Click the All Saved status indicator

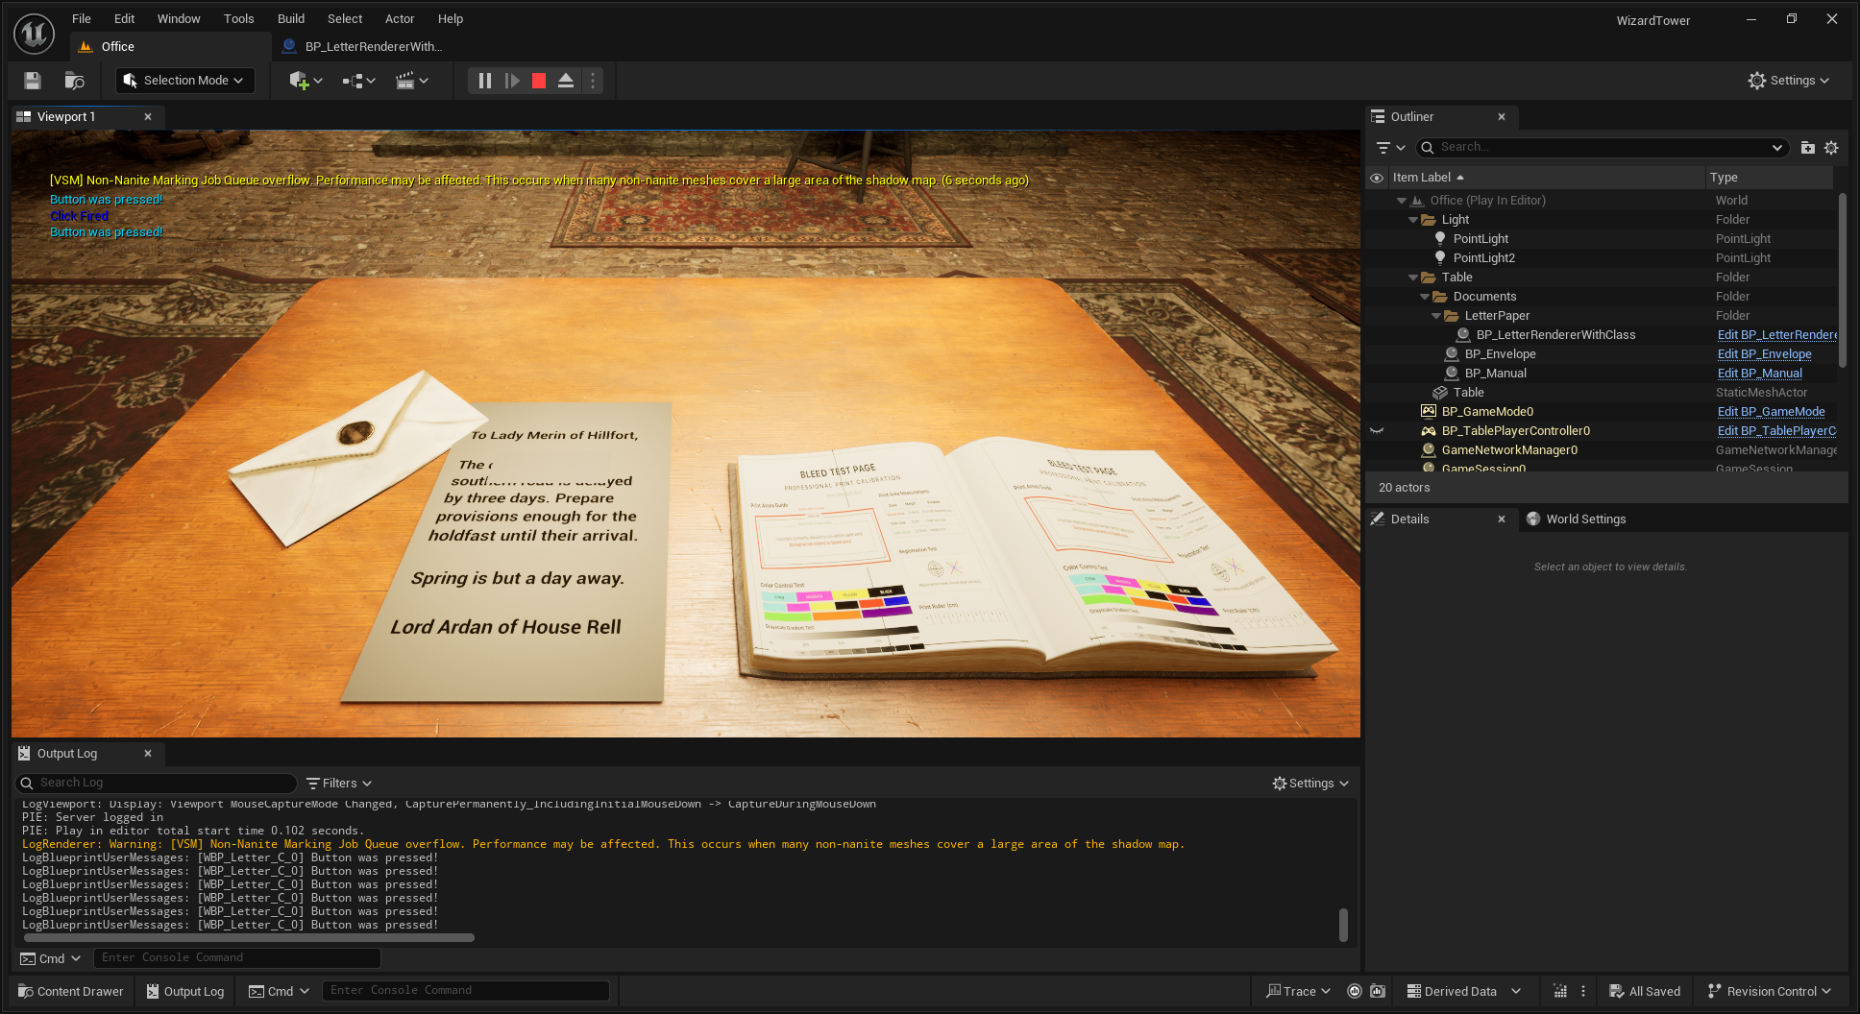(1645, 992)
